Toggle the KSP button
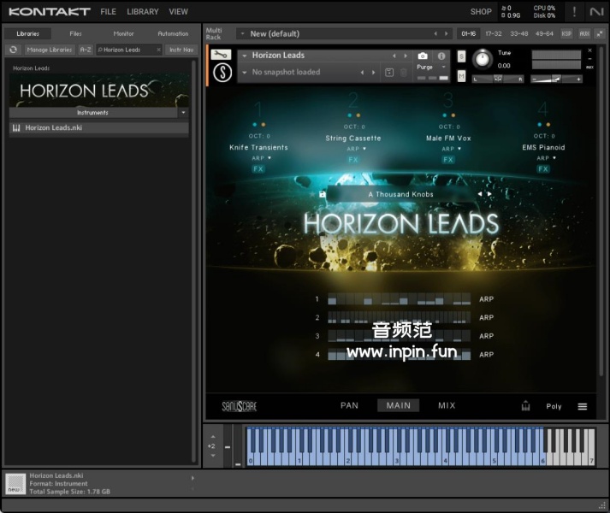The width and height of the screenshot is (610, 513). (x=566, y=34)
